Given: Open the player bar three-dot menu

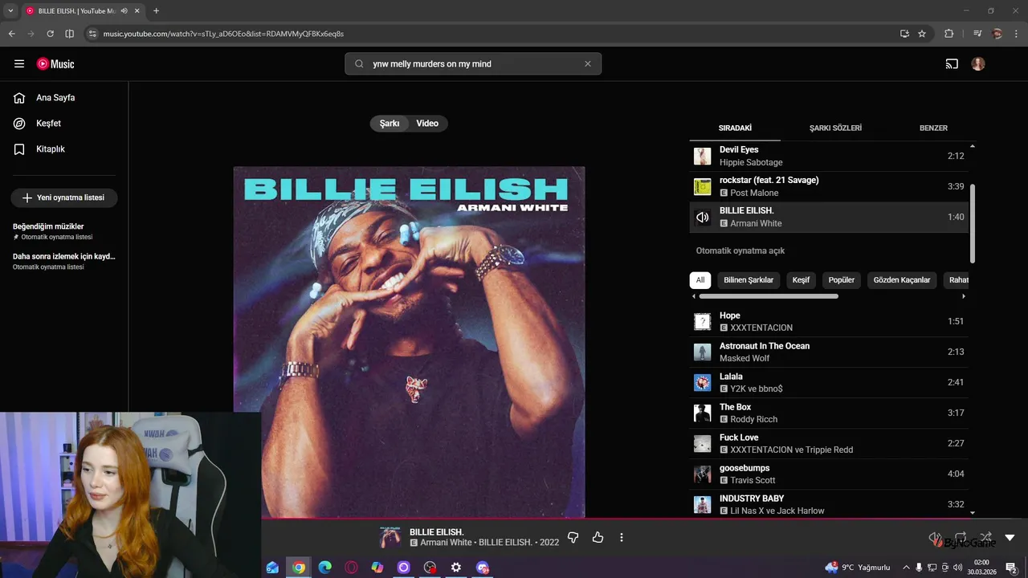Looking at the screenshot, I should click(622, 538).
